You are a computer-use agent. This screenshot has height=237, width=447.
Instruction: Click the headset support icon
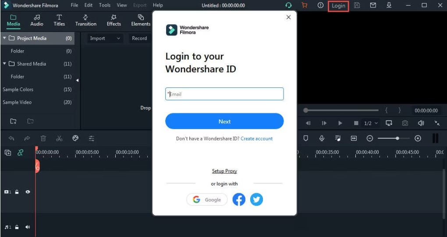click(x=288, y=5)
